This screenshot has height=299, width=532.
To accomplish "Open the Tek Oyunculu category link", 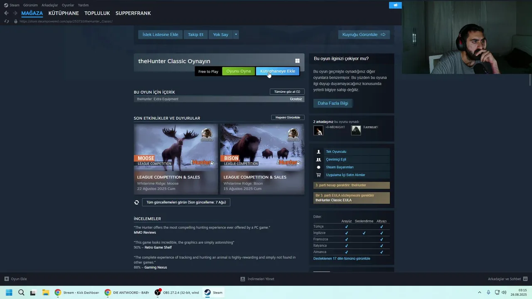I will click(x=336, y=152).
